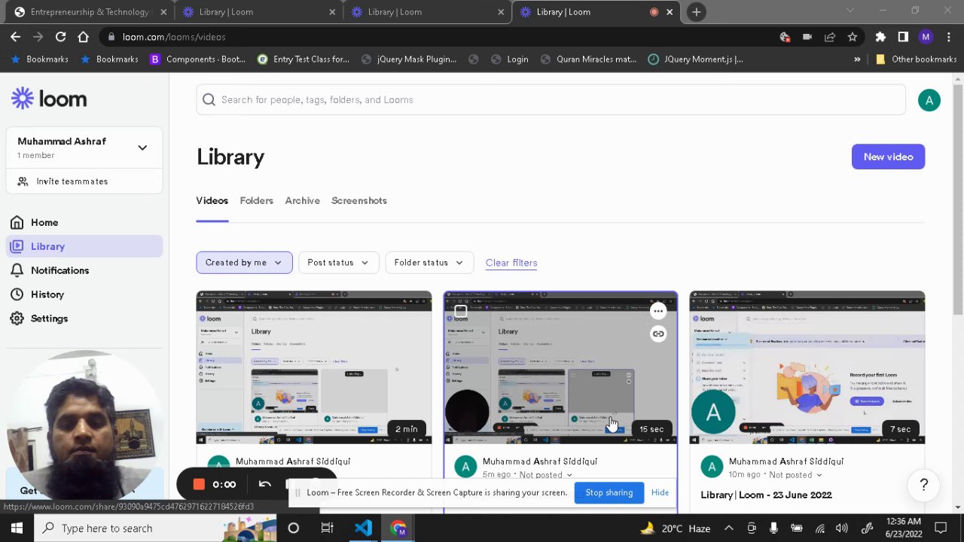Open a new browser tab with plus
The width and height of the screenshot is (964, 542).
tap(696, 11)
